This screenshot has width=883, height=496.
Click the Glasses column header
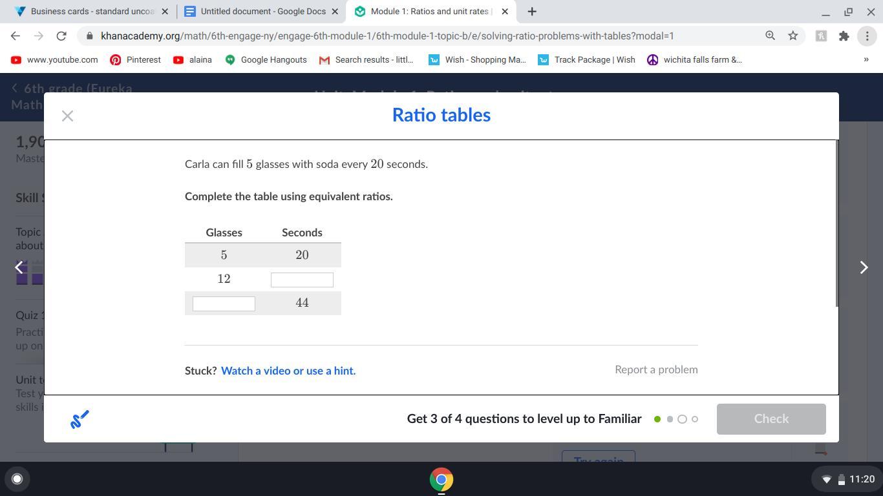click(x=224, y=232)
